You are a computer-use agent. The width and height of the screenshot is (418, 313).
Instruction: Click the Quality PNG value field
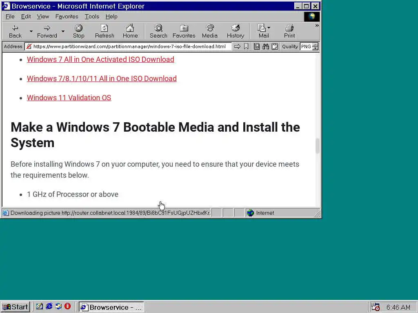point(306,46)
